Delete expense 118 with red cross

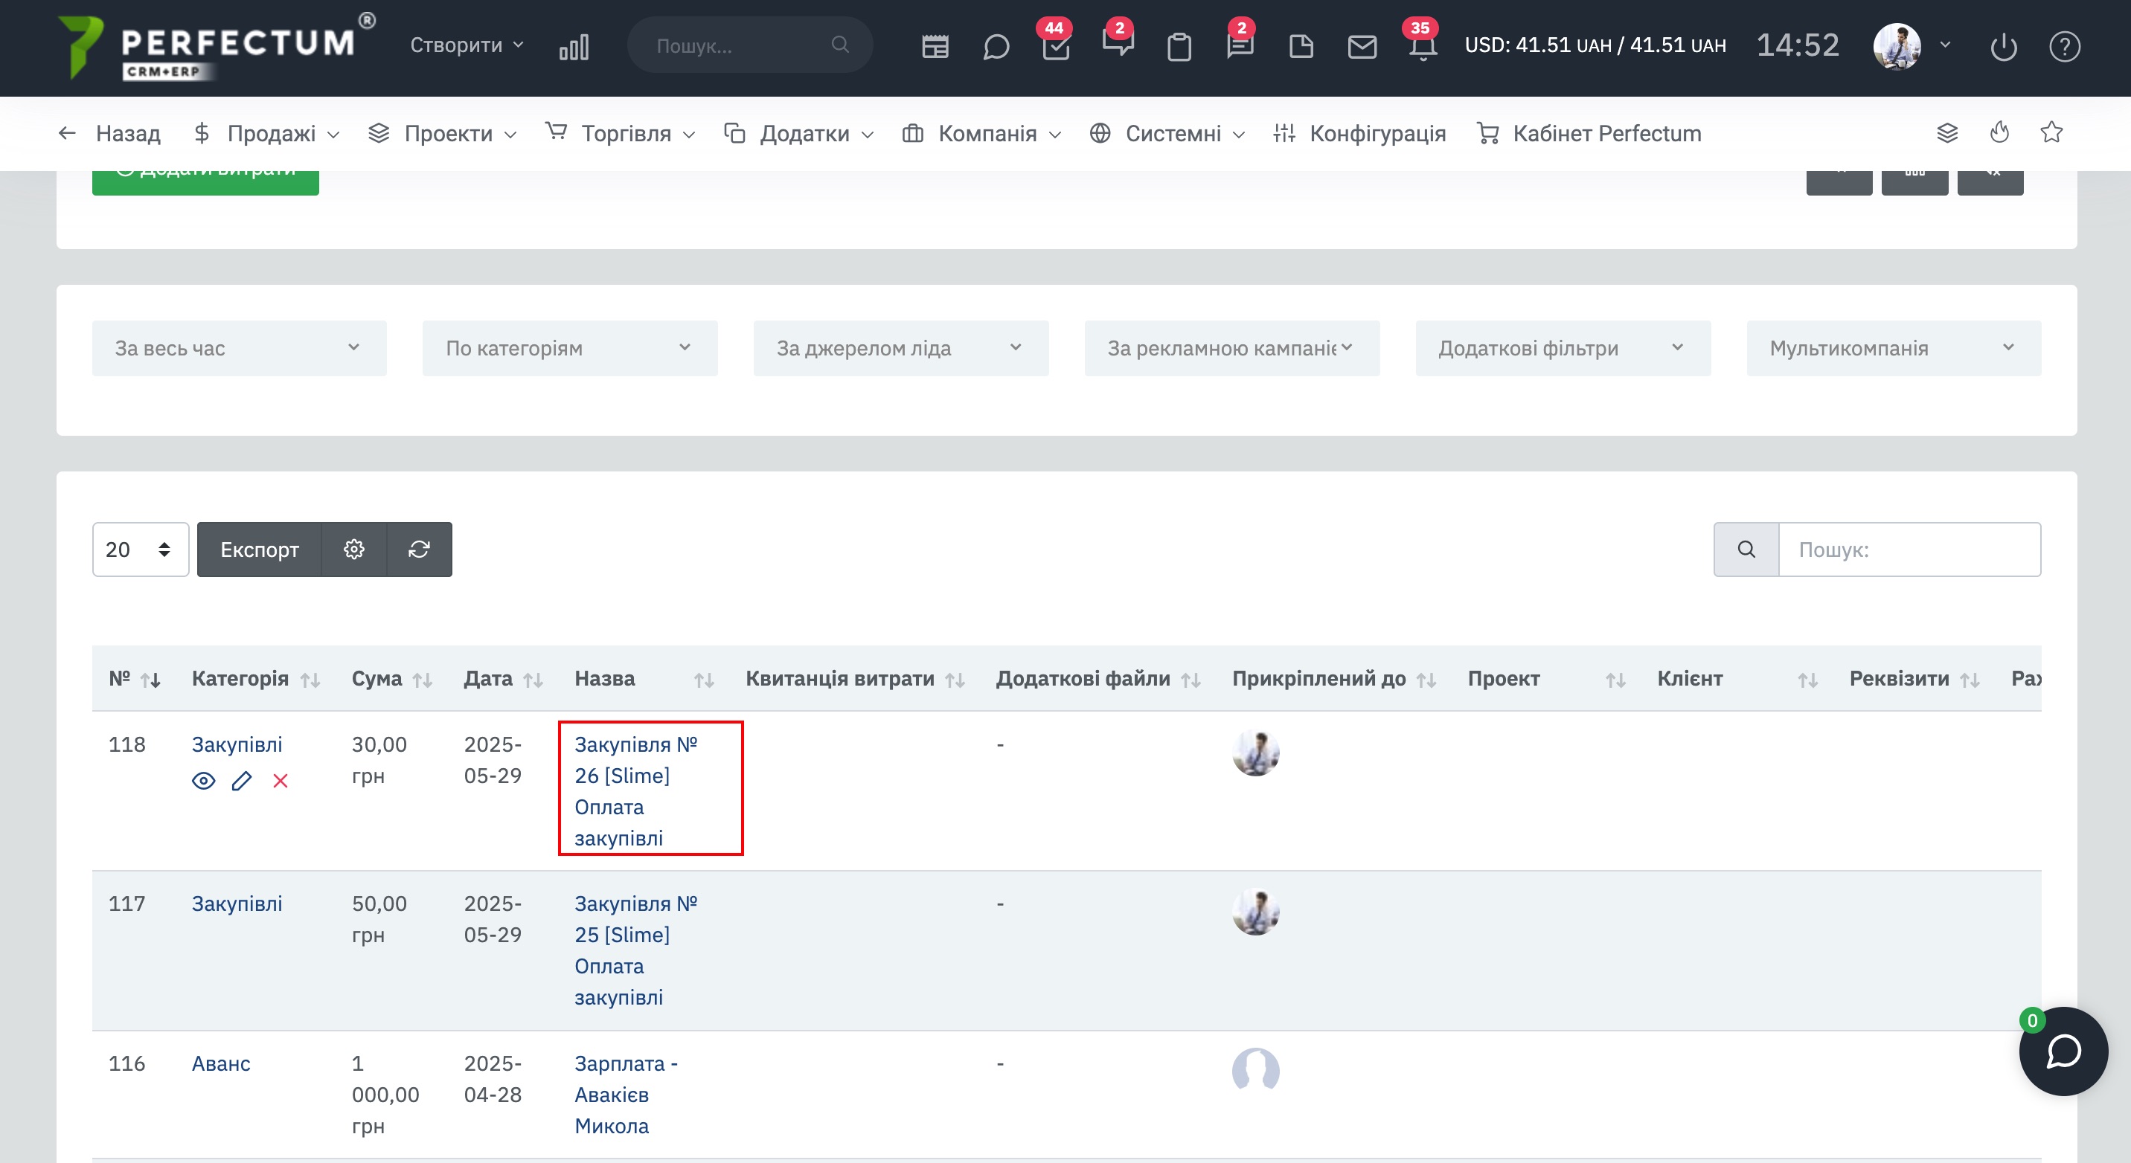coord(281,781)
